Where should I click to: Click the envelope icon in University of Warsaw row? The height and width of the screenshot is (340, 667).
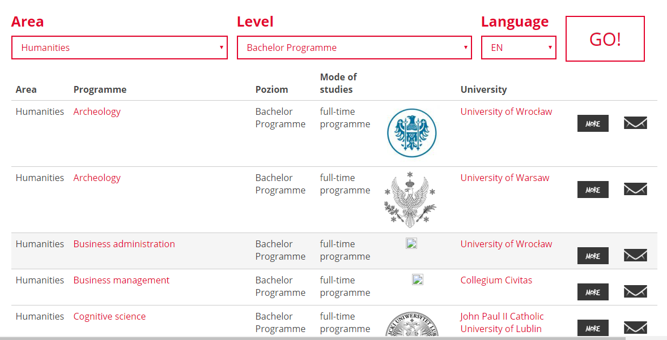pos(635,190)
